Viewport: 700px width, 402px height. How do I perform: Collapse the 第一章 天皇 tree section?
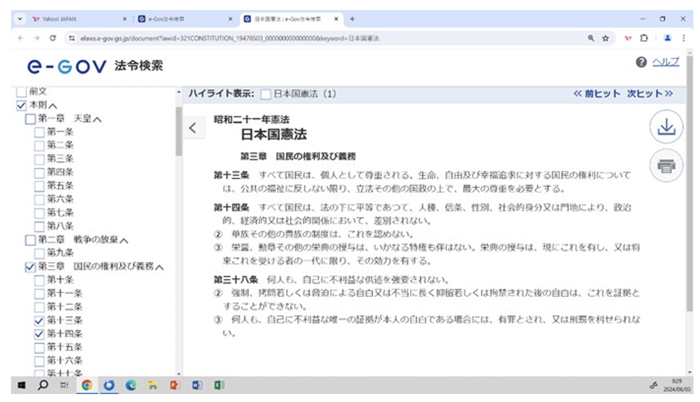[x=98, y=119]
